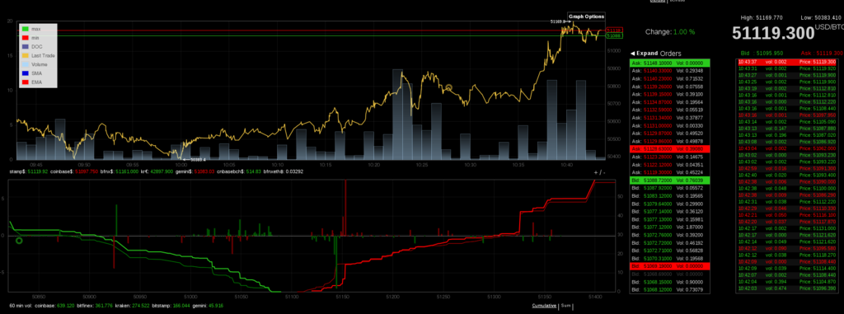Select the Ask 51148.10000 order row

click(x=669, y=63)
